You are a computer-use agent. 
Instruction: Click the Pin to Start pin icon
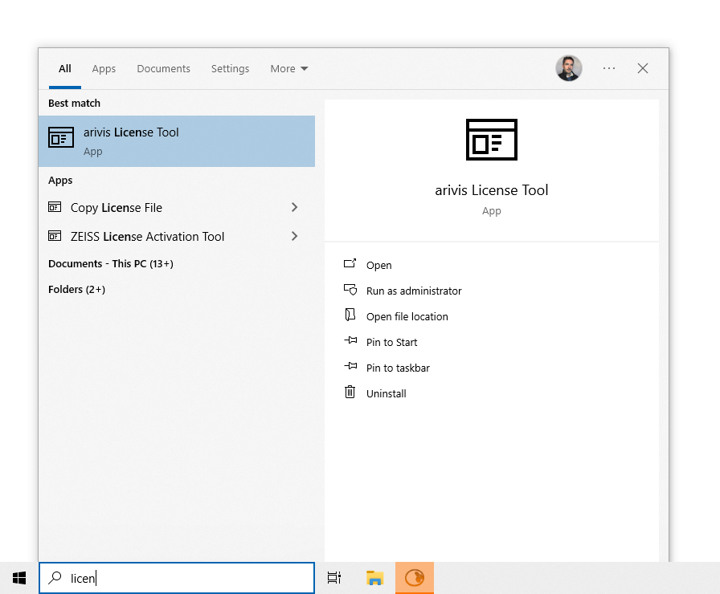pyautogui.click(x=350, y=340)
